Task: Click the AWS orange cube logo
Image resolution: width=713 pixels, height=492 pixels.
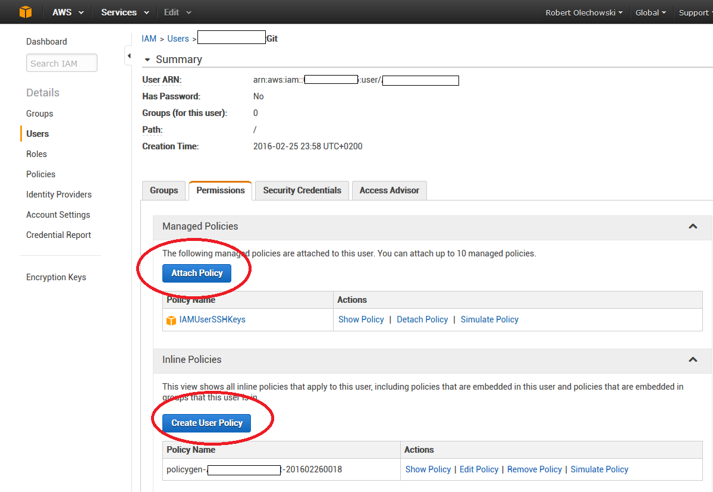Action: [x=26, y=12]
